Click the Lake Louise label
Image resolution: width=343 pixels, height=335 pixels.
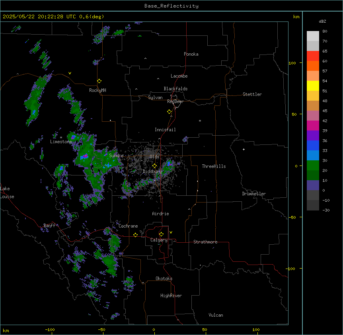[7, 193]
